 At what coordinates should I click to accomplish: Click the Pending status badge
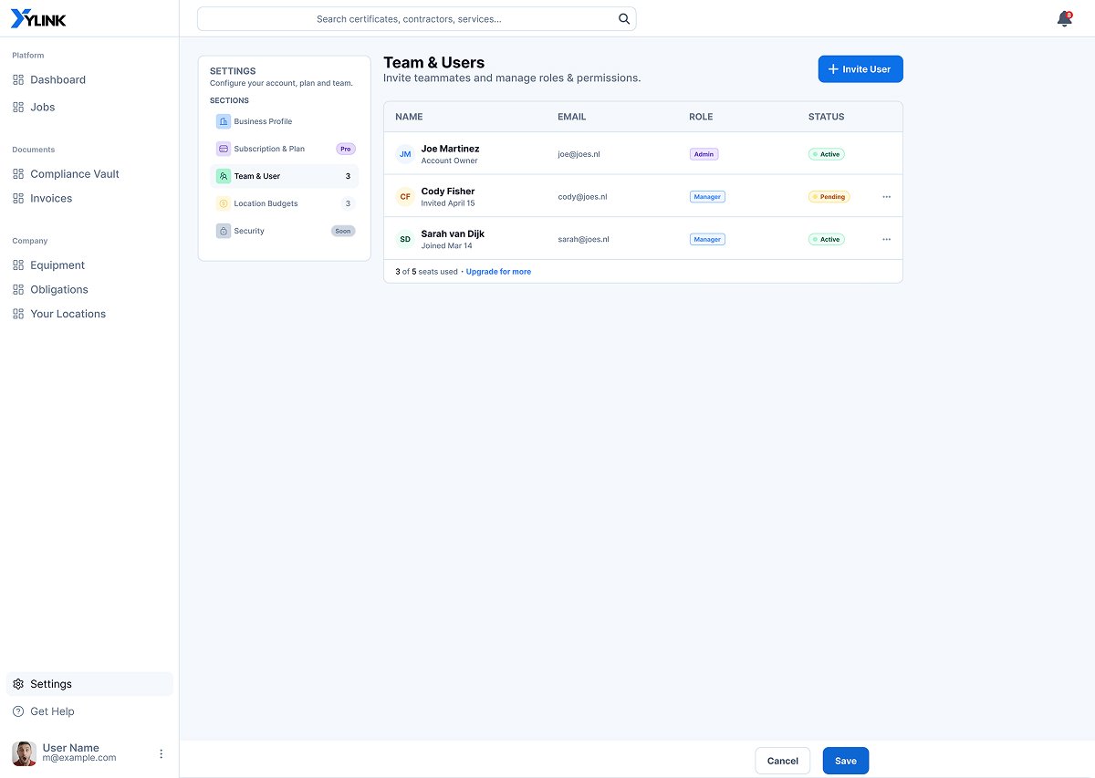(x=829, y=196)
